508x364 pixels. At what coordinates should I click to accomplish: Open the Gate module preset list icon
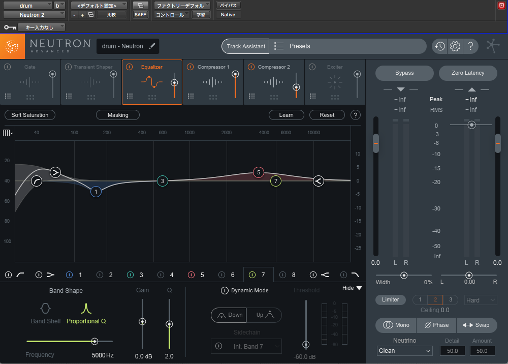click(8, 96)
